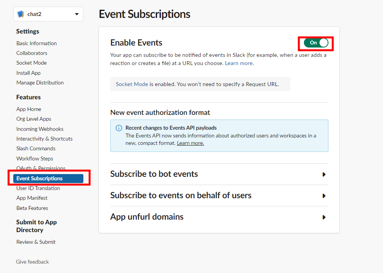383x273 pixels.
Task: Open the Install App page
Action: [28, 73]
